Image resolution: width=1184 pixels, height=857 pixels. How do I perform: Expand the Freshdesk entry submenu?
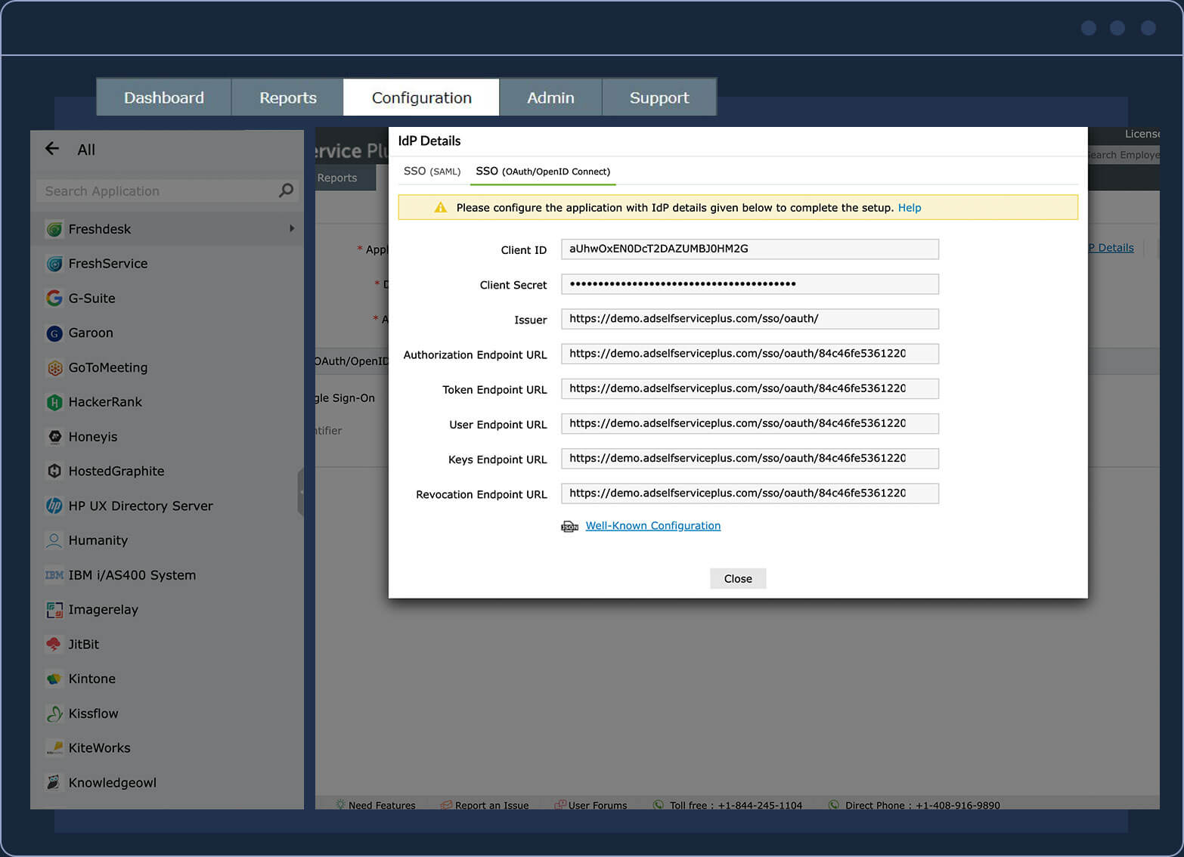click(292, 228)
